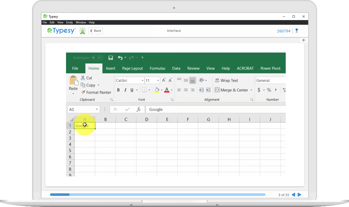Toggle Underline formatting
Image resolution: width=349 pixels, height=207 pixels.
point(132,90)
